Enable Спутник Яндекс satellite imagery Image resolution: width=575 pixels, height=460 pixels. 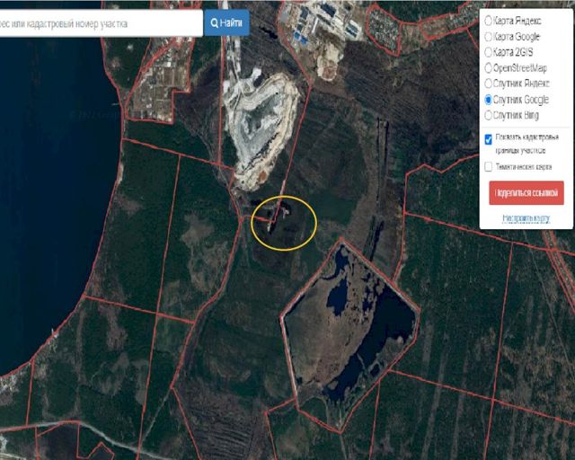click(489, 84)
